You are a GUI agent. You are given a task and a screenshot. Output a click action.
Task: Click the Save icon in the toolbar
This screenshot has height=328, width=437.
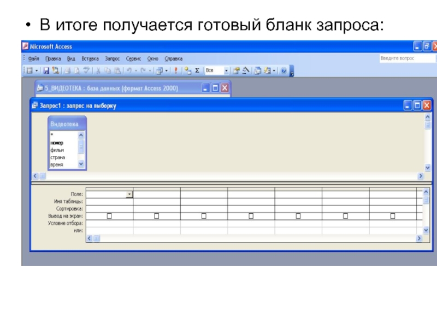(x=46, y=71)
